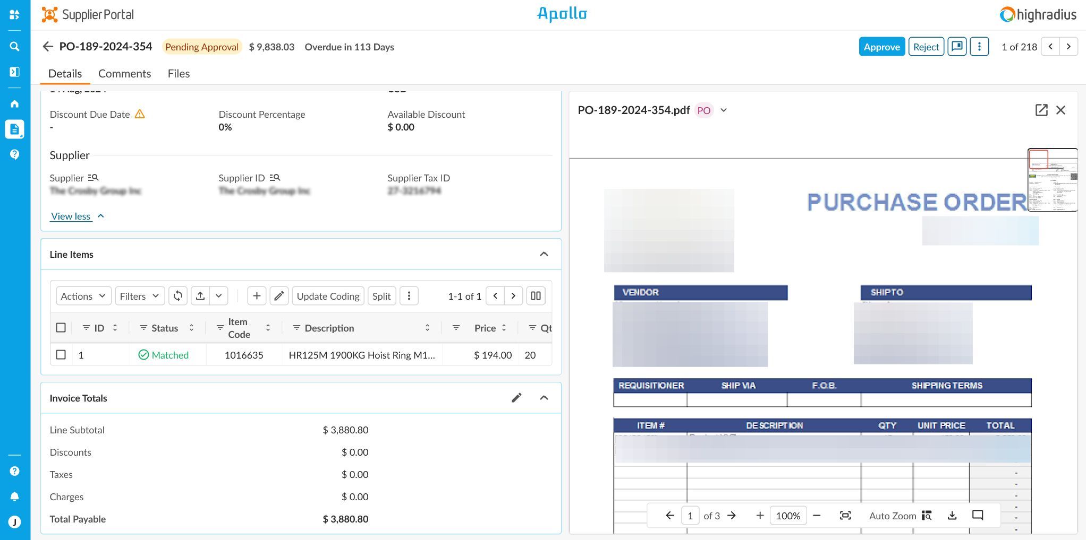The image size is (1086, 540).
Task: Click PDF page thumbnail navigator
Action: pos(1053,180)
